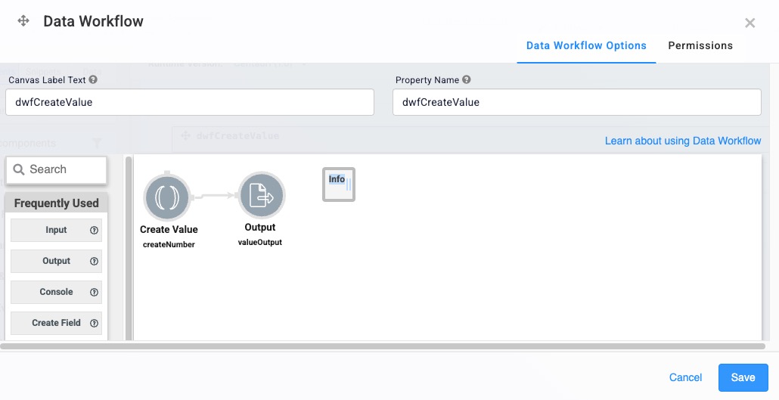The width and height of the screenshot is (779, 400).
Task: Click the createNumber label
Action: click(x=169, y=244)
